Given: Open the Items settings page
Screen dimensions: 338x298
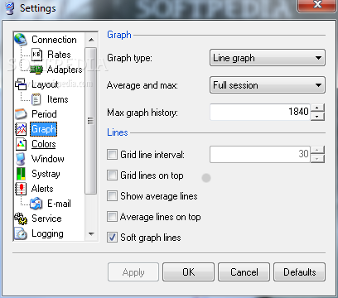Looking at the screenshot, I should coord(58,99).
